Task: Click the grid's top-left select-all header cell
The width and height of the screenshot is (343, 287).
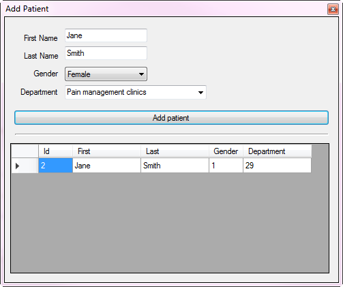Action: point(25,151)
